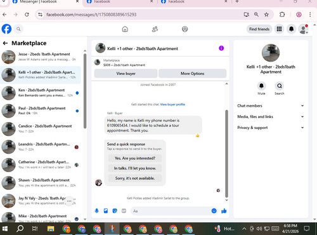Click the browser address bar URL
This screenshot has height=235, width=317.
[x=91, y=15]
